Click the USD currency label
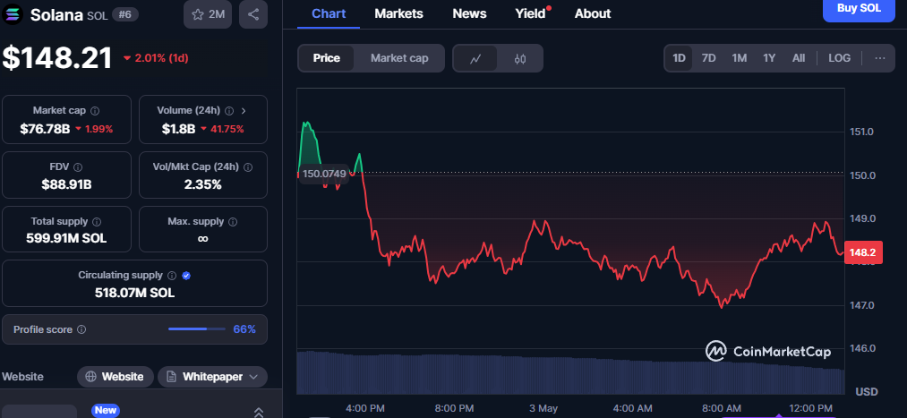The image size is (907, 418). [867, 392]
